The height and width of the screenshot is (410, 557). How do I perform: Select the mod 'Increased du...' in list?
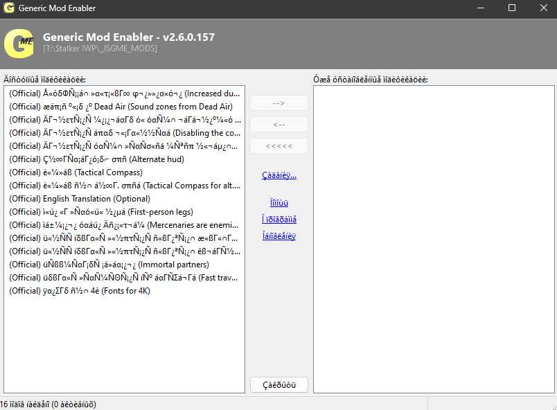tap(124, 93)
